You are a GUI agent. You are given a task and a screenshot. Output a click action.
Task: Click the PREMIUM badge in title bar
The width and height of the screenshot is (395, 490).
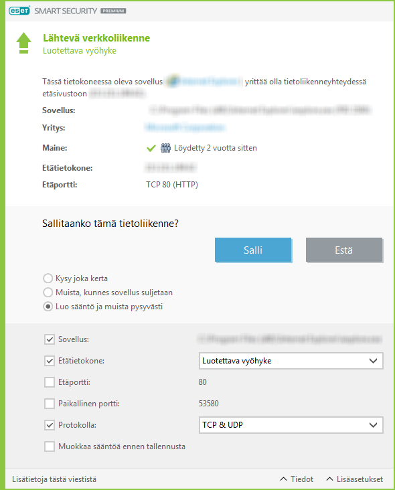[x=113, y=11]
